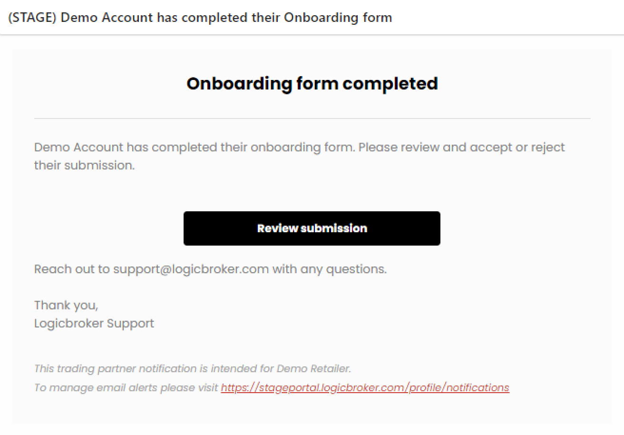
Task: Click the 'Reach out to' text
Action: click(72, 269)
